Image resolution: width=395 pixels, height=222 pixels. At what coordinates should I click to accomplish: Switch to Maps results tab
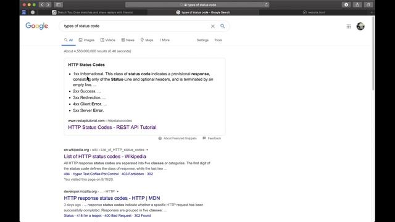click(x=147, y=40)
